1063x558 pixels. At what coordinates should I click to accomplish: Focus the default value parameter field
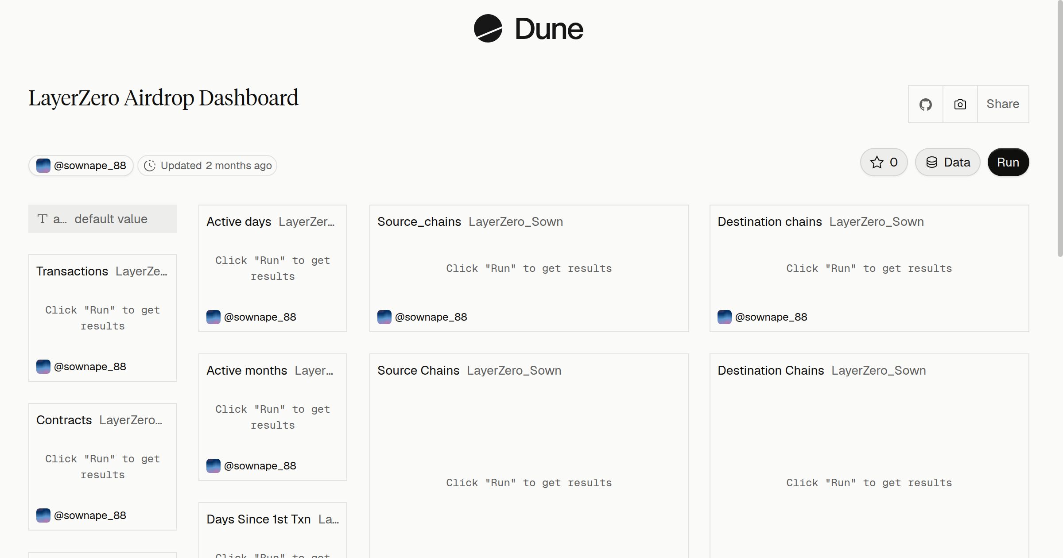pyautogui.click(x=103, y=219)
